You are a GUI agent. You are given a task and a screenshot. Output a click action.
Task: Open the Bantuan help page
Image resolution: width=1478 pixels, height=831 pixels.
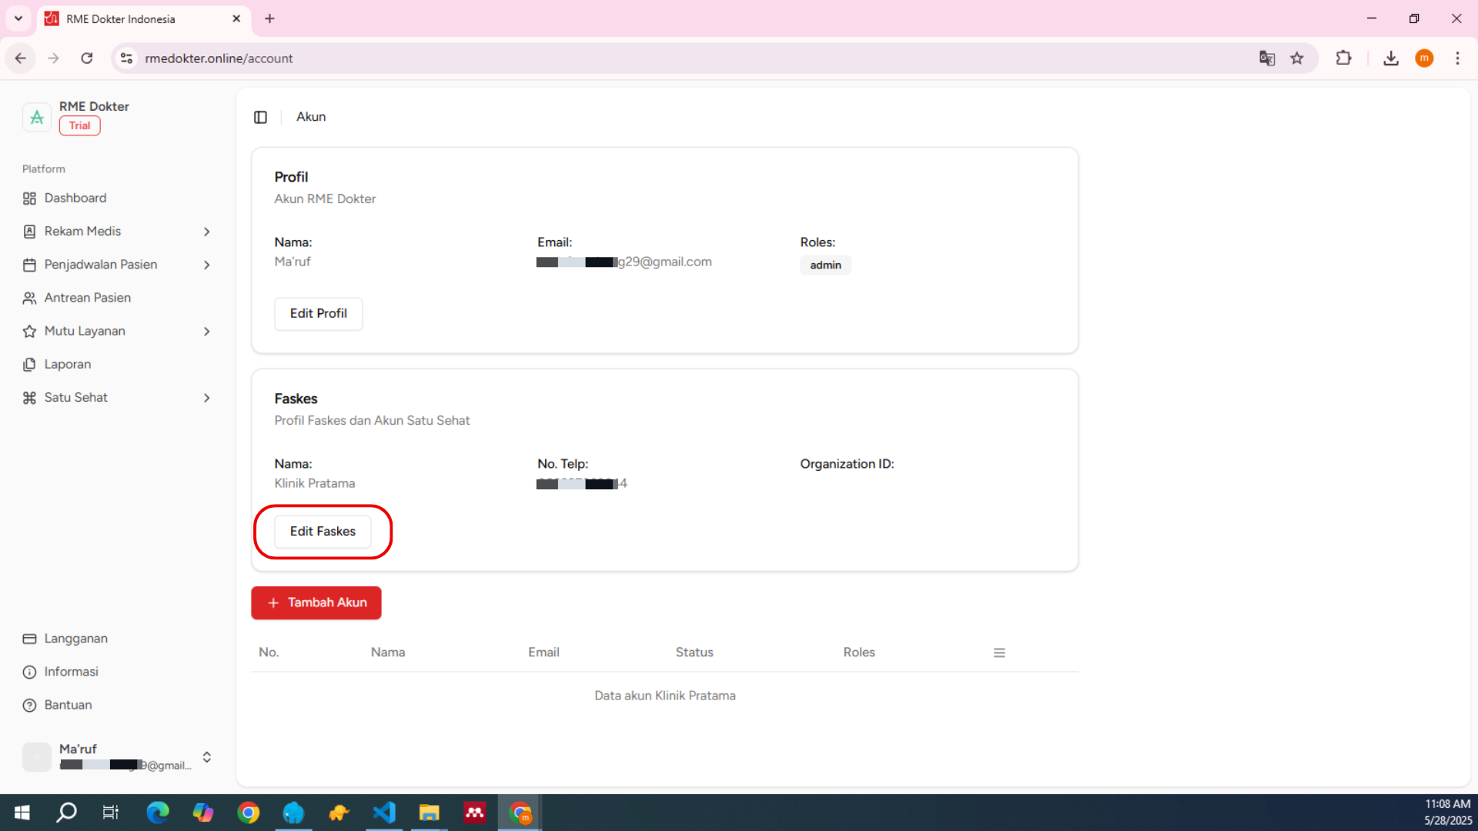click(68, 706)
